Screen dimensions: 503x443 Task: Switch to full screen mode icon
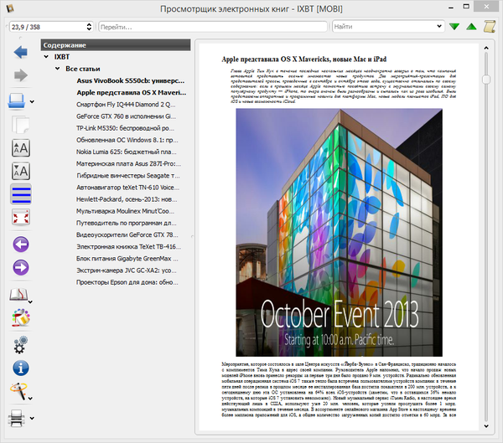click(x=21, y=217)
